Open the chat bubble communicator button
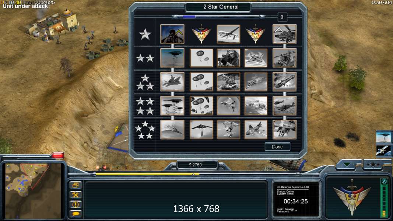The image size is (393, 221). point(76,214)
